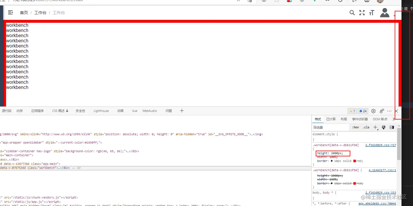This screenshot has height=206, width=413.
Task: Click the first .workbench[data-v-db811f50] selector
Action: point(335,145)
